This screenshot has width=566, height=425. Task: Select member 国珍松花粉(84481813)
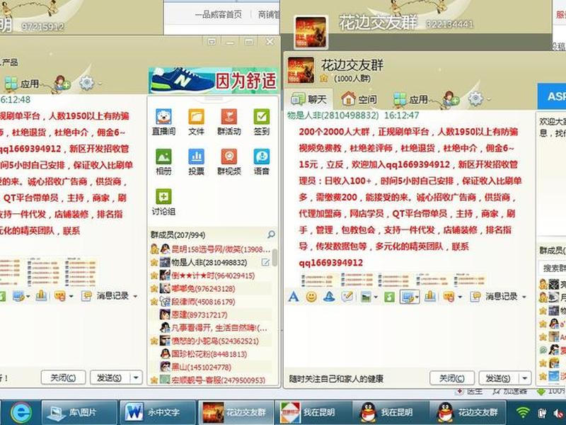209,353
